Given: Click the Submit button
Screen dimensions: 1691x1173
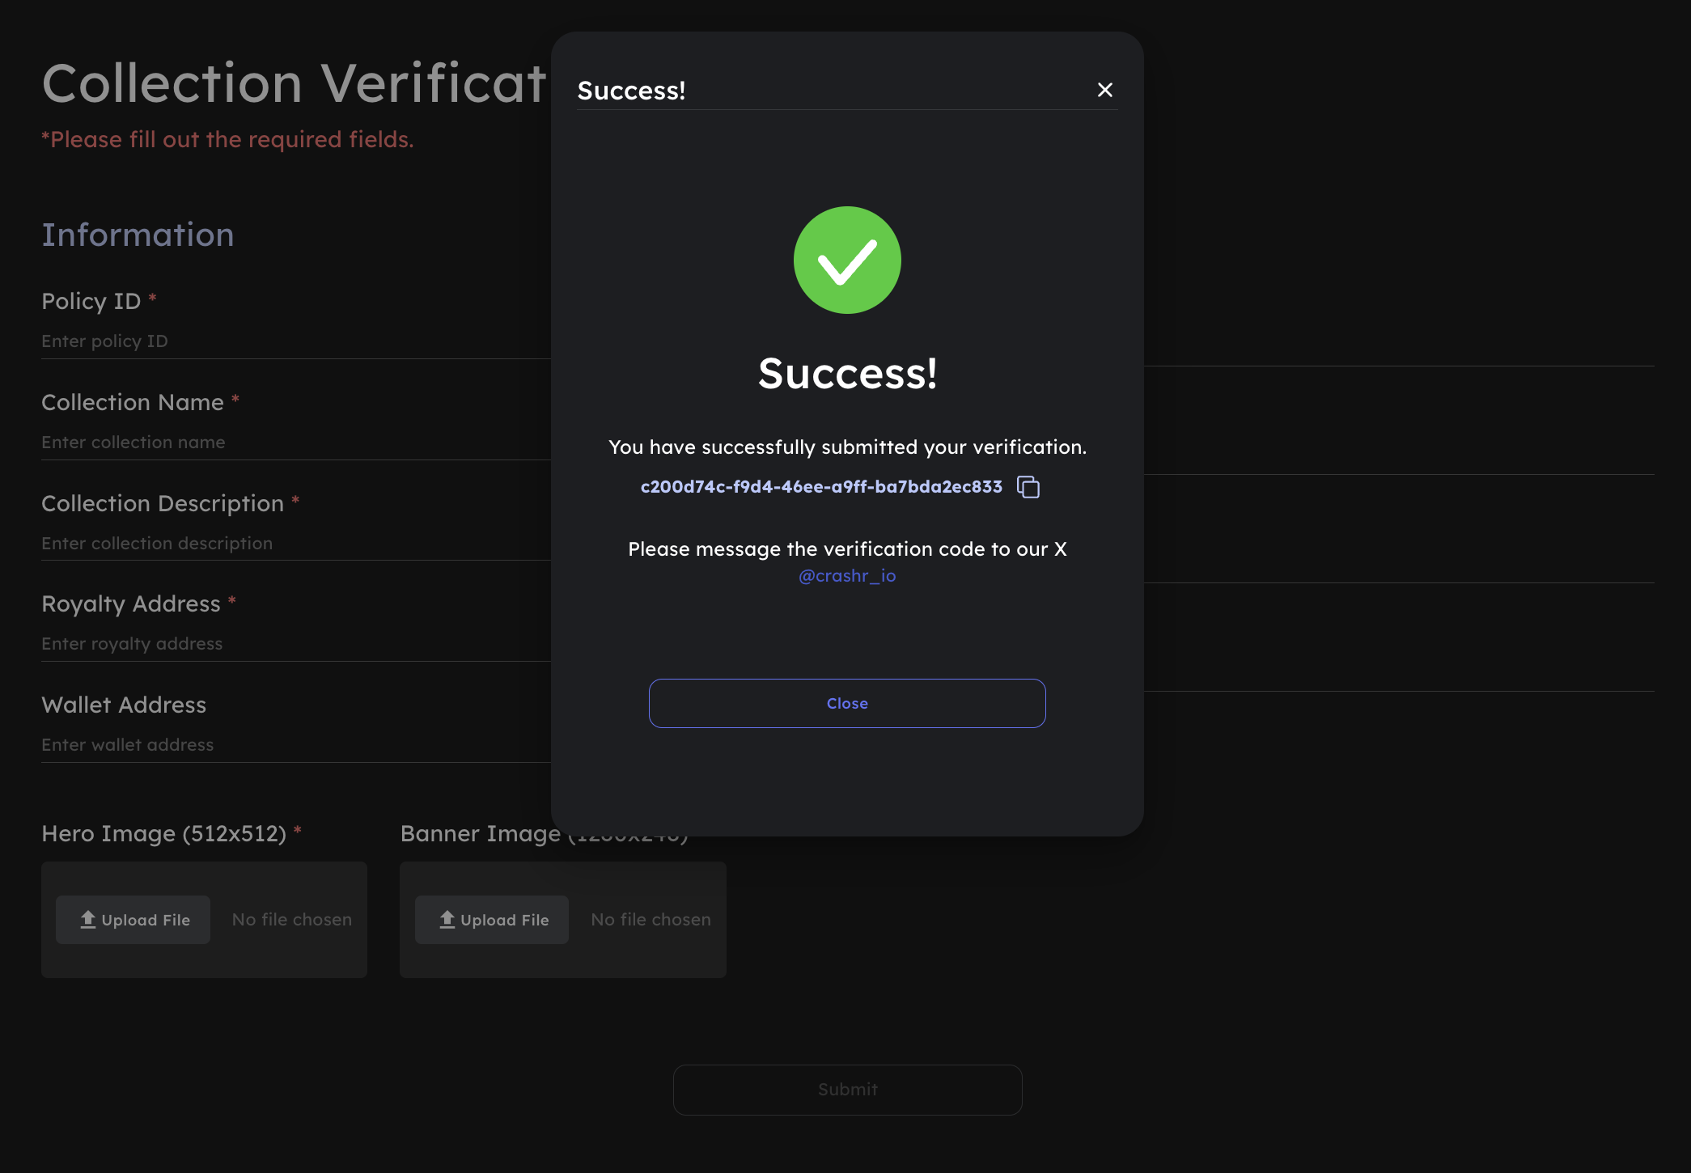Looking at the screenshot, I should (x=847, y=1090).
